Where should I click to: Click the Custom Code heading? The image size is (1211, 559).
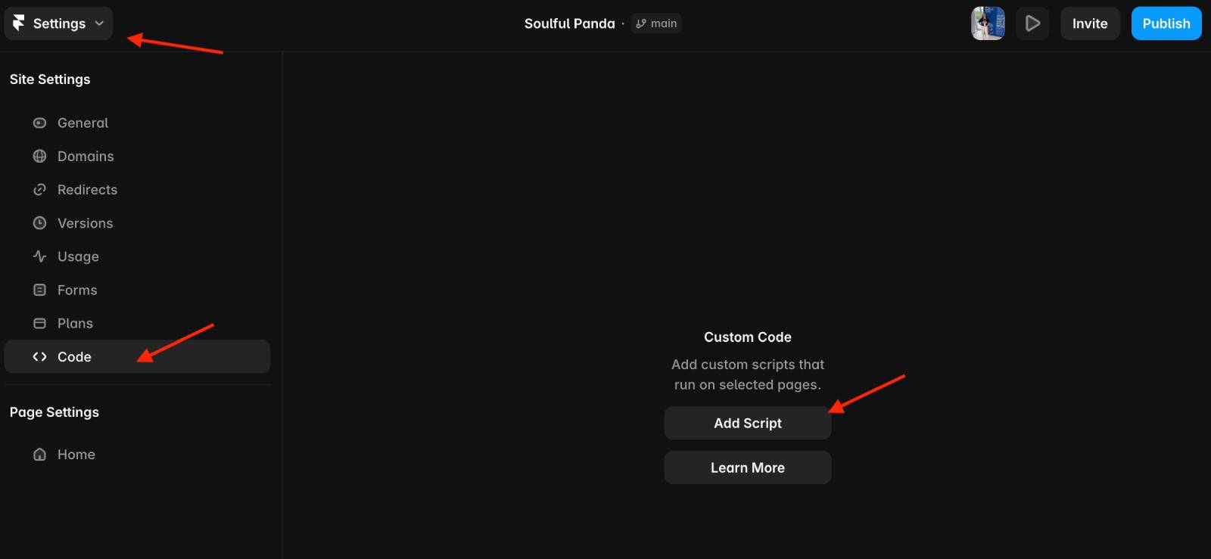tap(748, 337)
